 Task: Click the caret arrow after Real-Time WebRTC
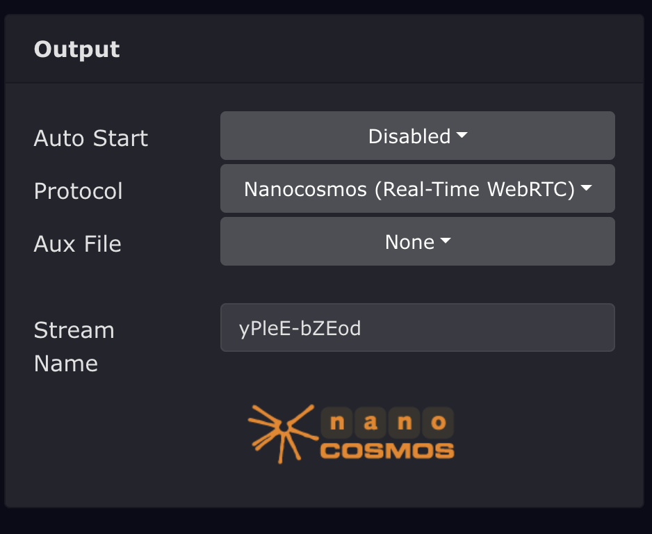click(586, 189)
